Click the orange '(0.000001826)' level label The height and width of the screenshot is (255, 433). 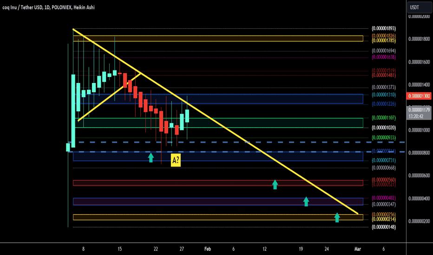(384, 36)
